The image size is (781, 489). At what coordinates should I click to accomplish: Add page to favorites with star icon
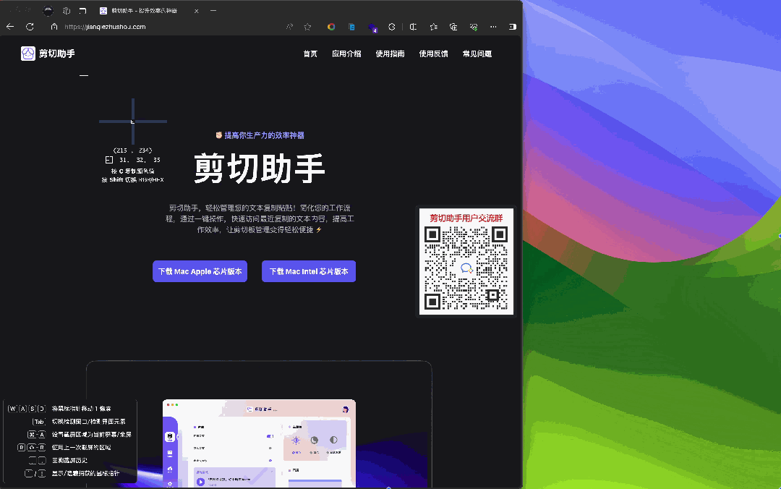[308, 27]
